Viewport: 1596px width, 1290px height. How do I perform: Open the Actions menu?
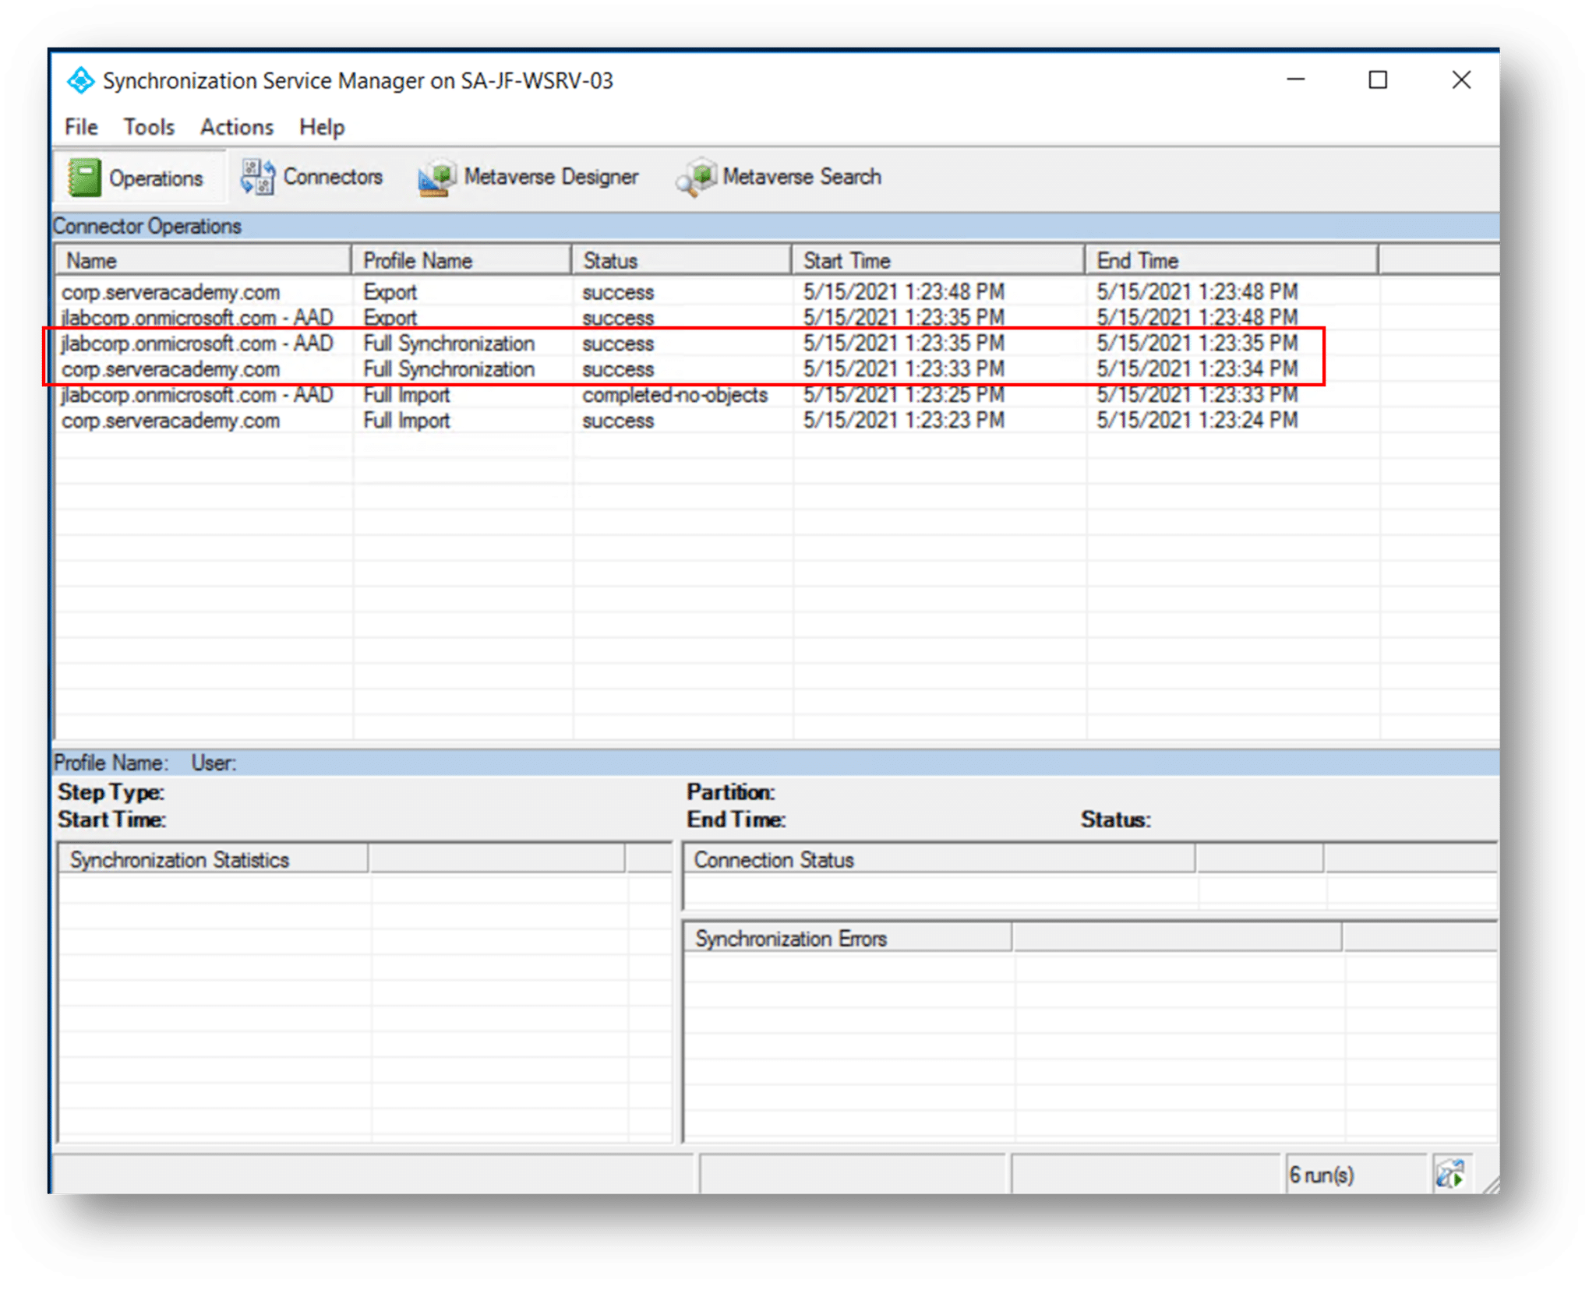point(236,126)
